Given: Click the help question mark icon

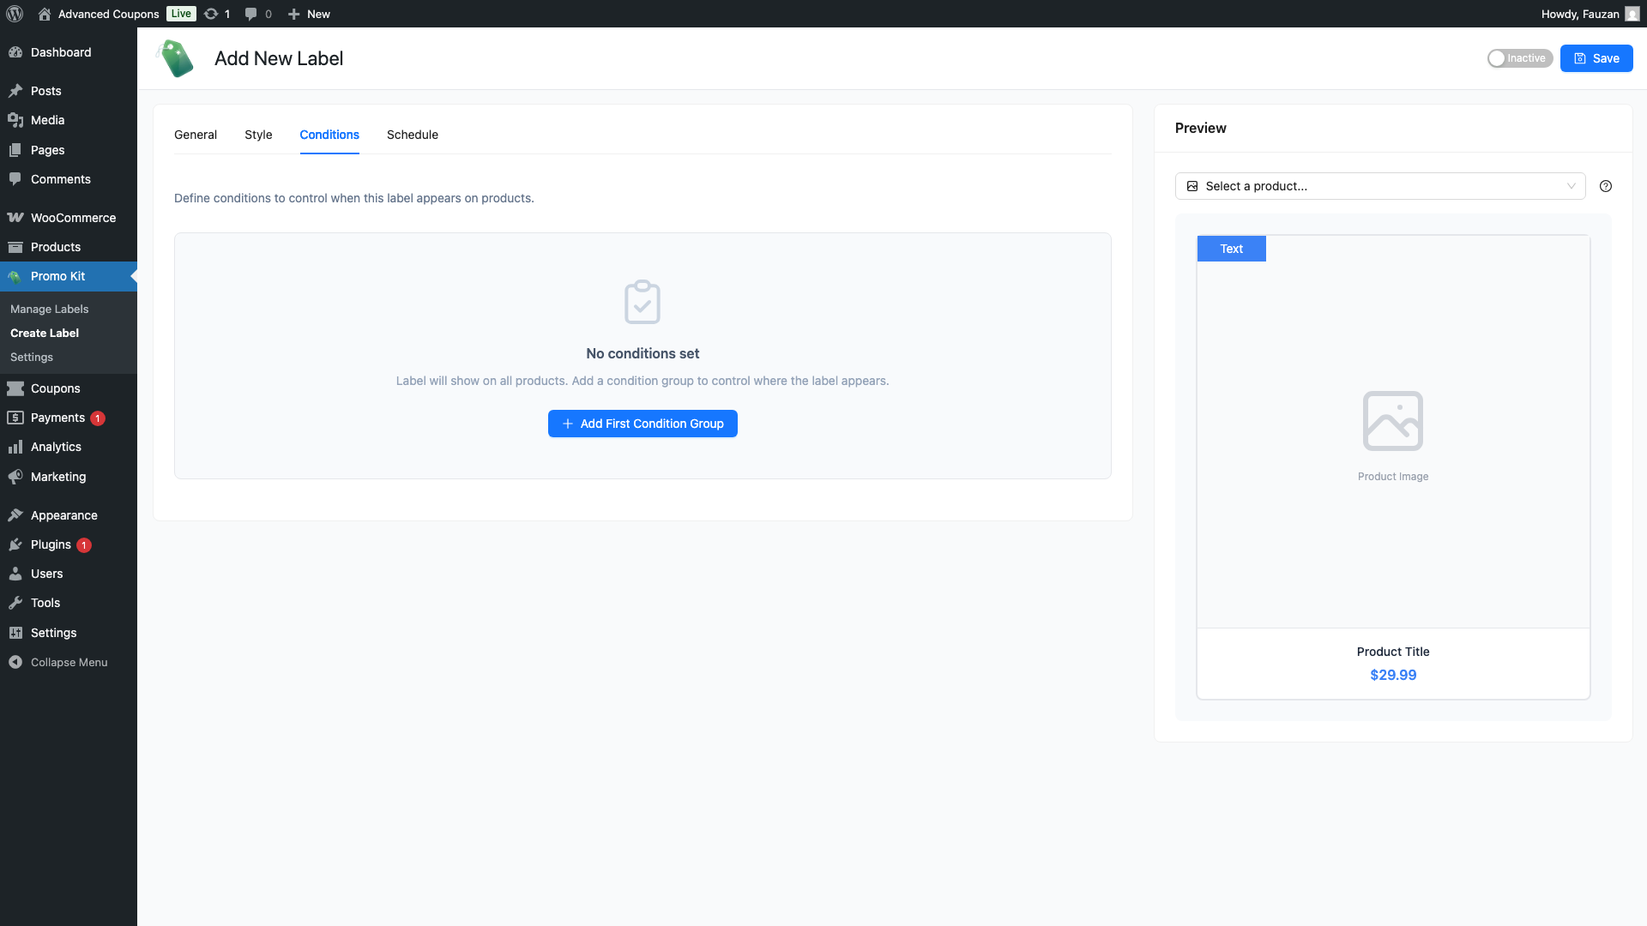Looking at the screenshot, I should coord(1606,186).
